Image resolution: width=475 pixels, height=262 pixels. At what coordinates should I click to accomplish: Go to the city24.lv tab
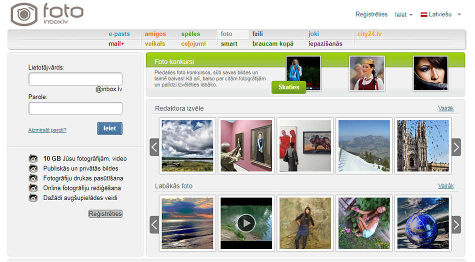click(x=369, y=34)
